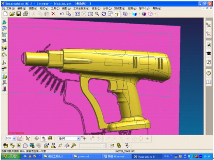
Task: Switch to powertool taskbar folder
Action: 87,157
